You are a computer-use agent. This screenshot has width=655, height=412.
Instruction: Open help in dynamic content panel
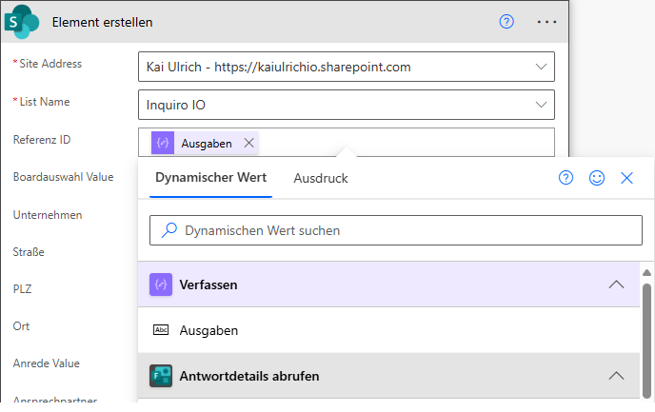pos(566,178)
